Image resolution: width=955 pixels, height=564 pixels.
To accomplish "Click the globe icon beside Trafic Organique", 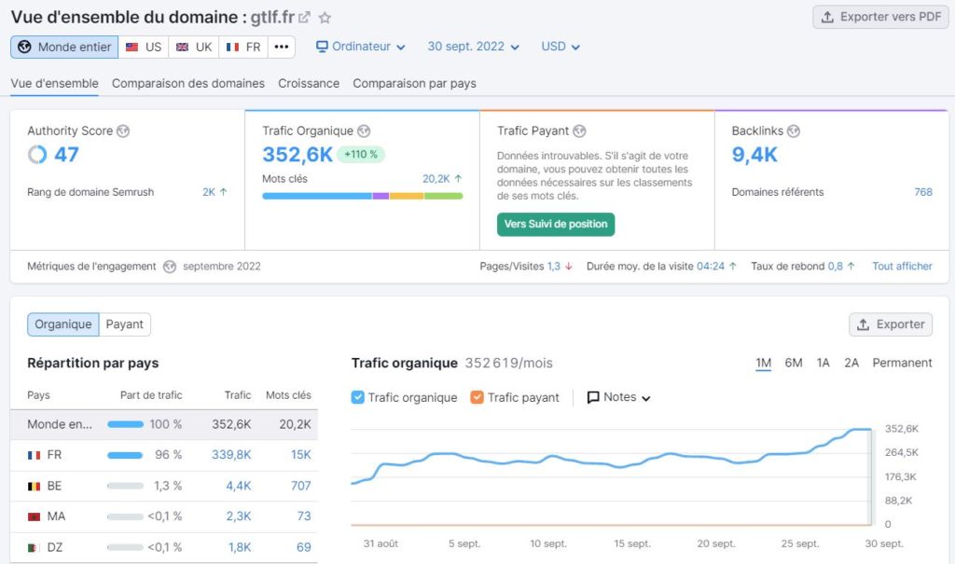I will pos(364,131).
